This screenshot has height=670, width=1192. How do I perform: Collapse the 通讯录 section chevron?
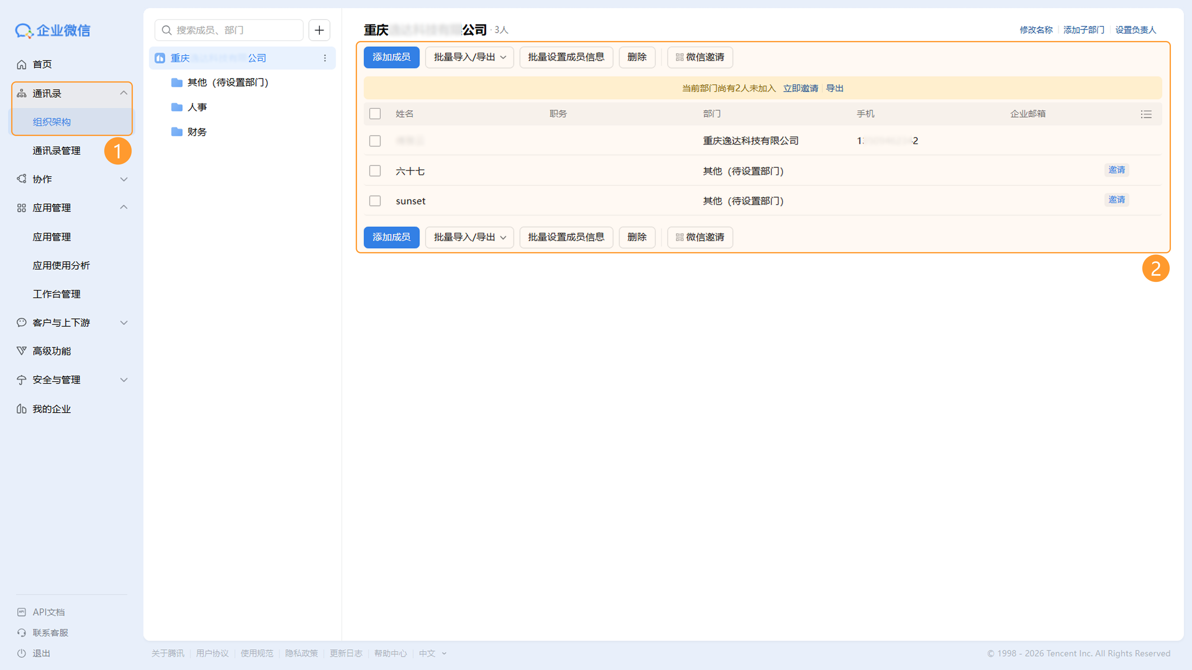point(124,93)
